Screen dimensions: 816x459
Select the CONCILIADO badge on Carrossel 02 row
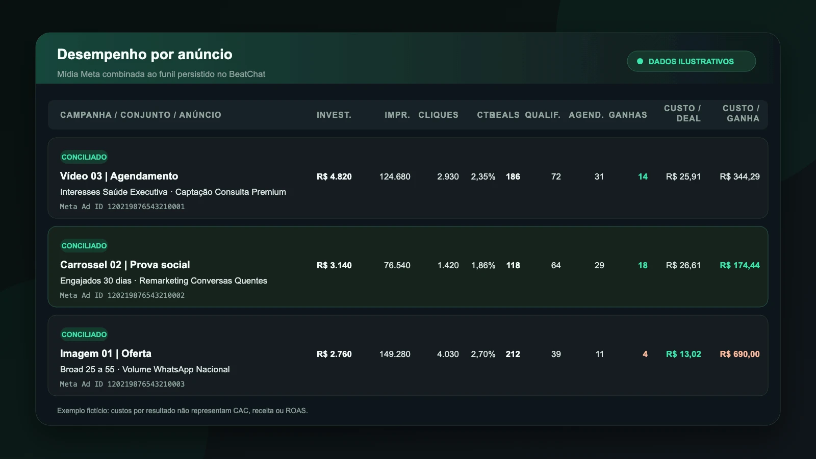pos(84,246)
